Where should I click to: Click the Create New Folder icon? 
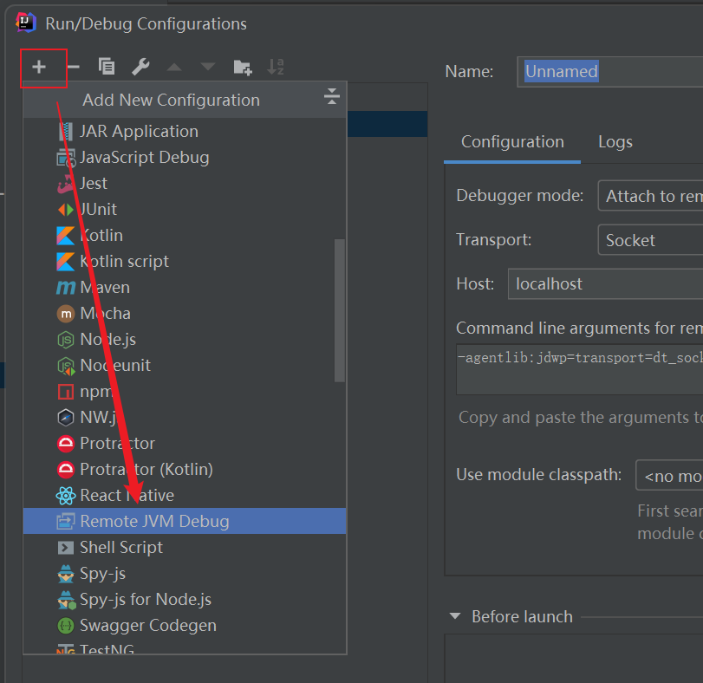243,68
